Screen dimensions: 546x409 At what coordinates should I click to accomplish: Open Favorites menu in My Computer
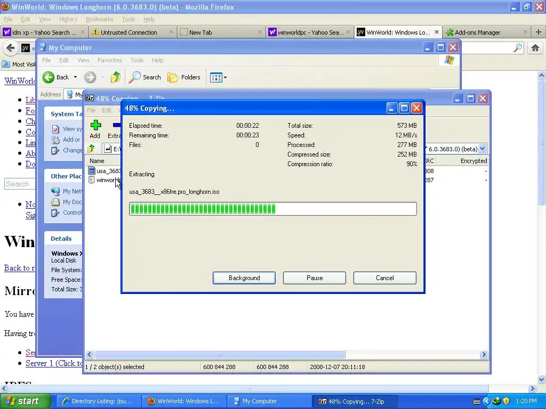click(x=110, y=60)
